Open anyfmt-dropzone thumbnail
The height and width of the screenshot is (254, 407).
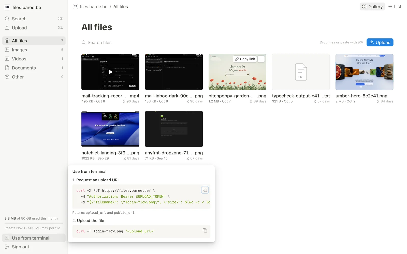click(x=174, y=129)
